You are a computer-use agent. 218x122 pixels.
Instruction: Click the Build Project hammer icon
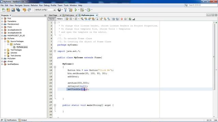tap(65, 10)
